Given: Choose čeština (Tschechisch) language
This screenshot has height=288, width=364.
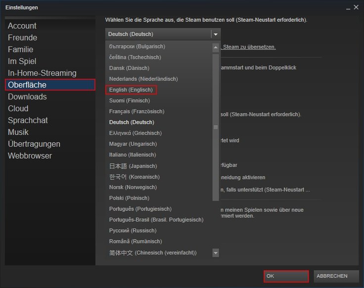Looking at the screenshot, I should click(159, 57).
